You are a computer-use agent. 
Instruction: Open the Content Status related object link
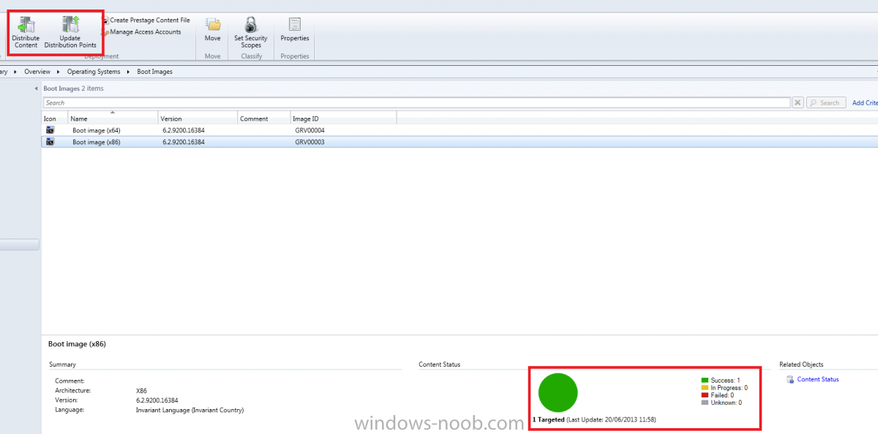coord(818,379)
